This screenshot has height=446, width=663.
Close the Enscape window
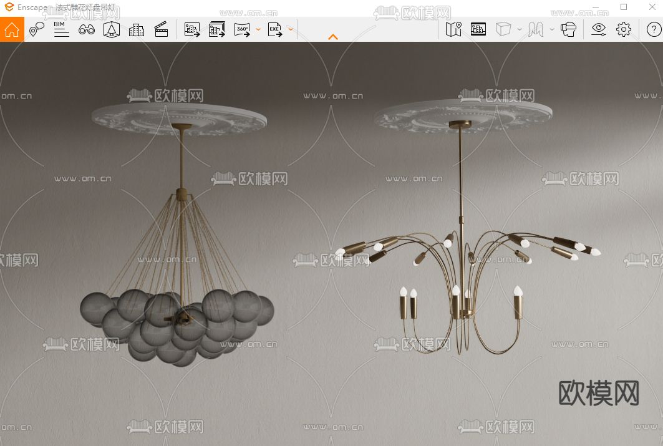pos(652,7)
